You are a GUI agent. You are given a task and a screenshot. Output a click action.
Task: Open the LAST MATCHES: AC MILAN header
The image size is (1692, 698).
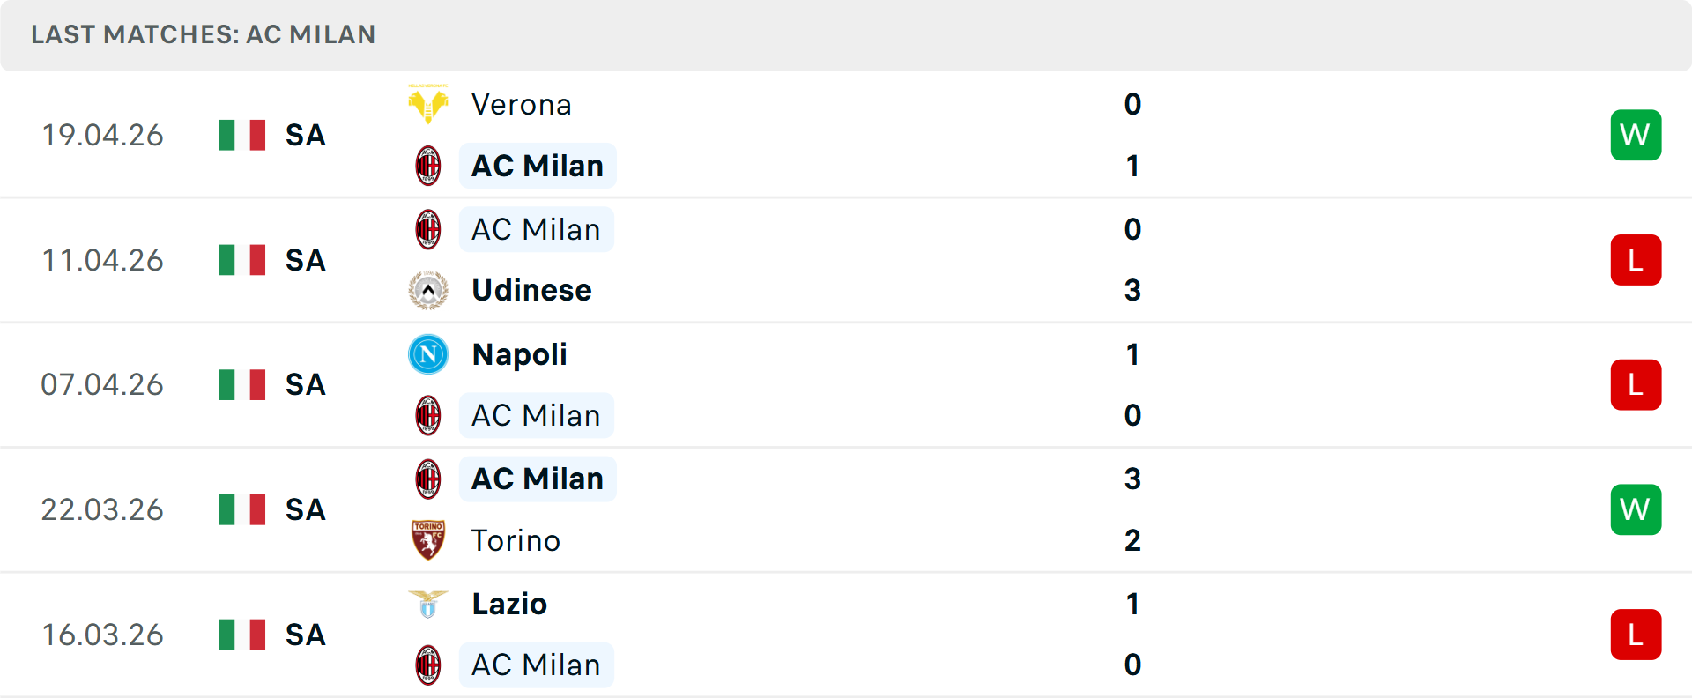(x=203, y=35)
